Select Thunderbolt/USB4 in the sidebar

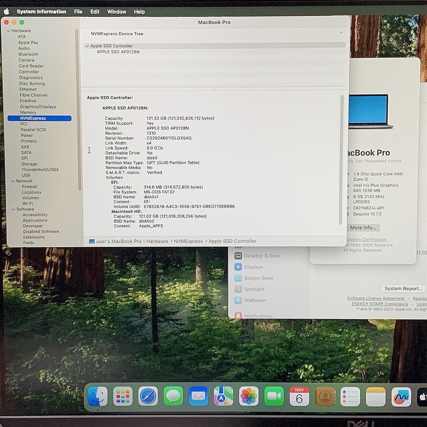point(40,170)
